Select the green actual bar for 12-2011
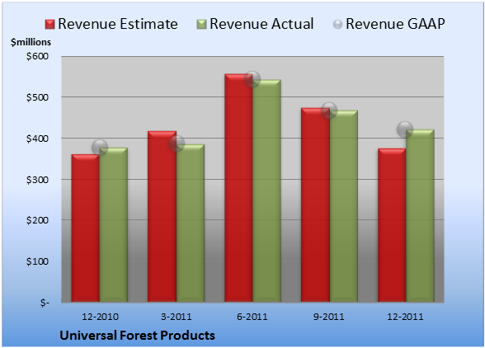The image size is (485, 348). pyautogui.click(x=421, y=215)
